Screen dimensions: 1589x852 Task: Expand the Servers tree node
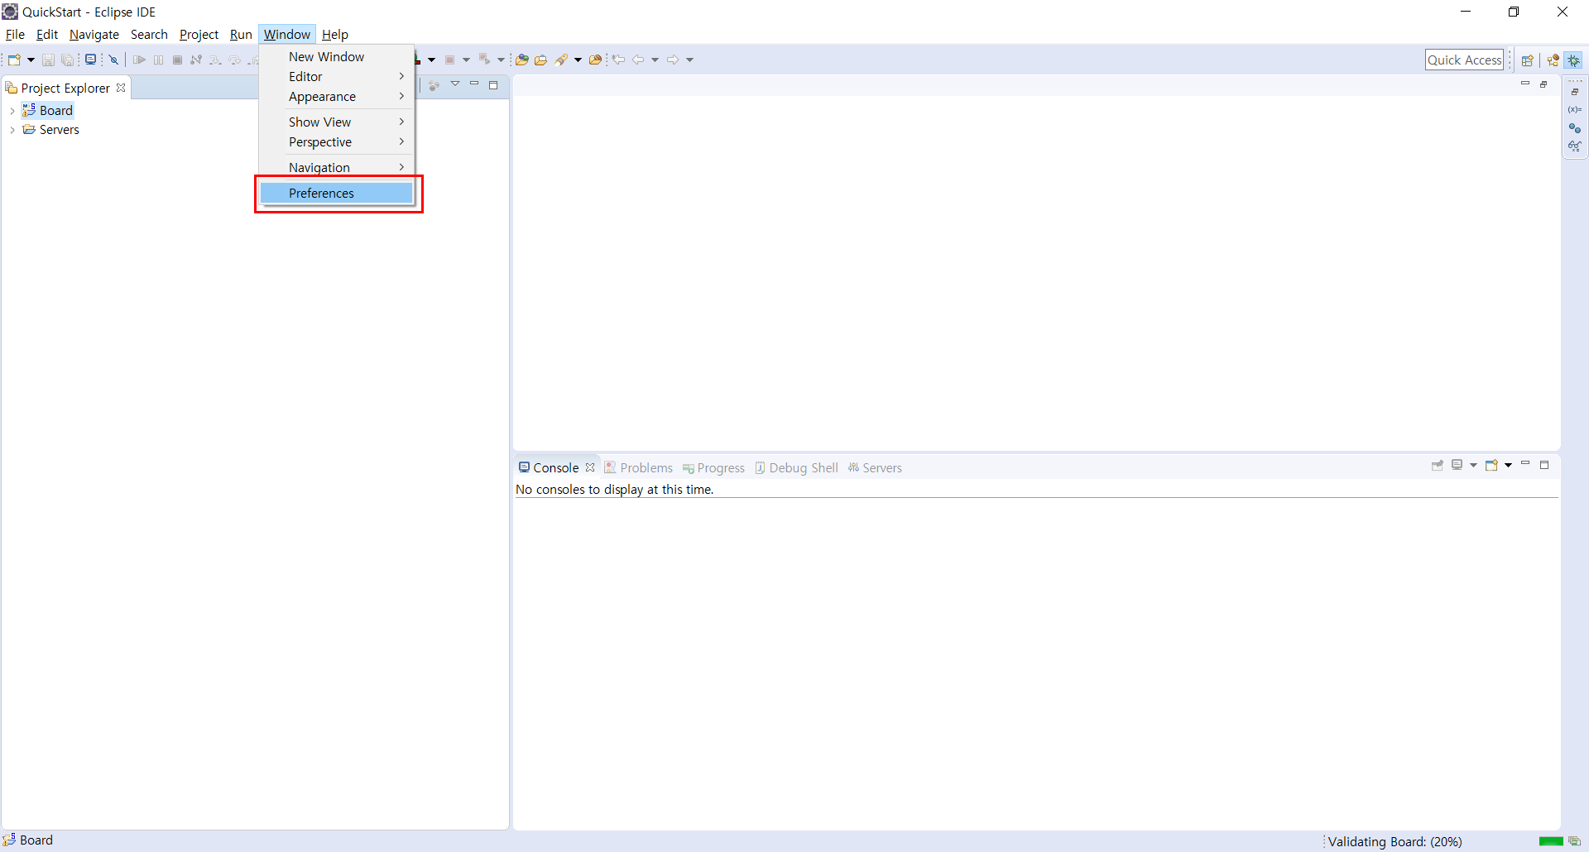(x=12, y=130)
